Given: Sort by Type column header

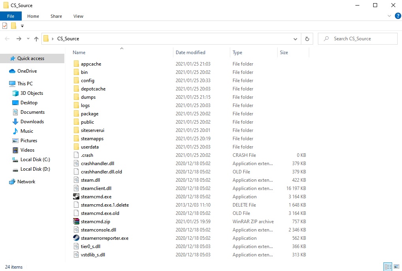Looking at the screenshot, I should tap(254, 52).
